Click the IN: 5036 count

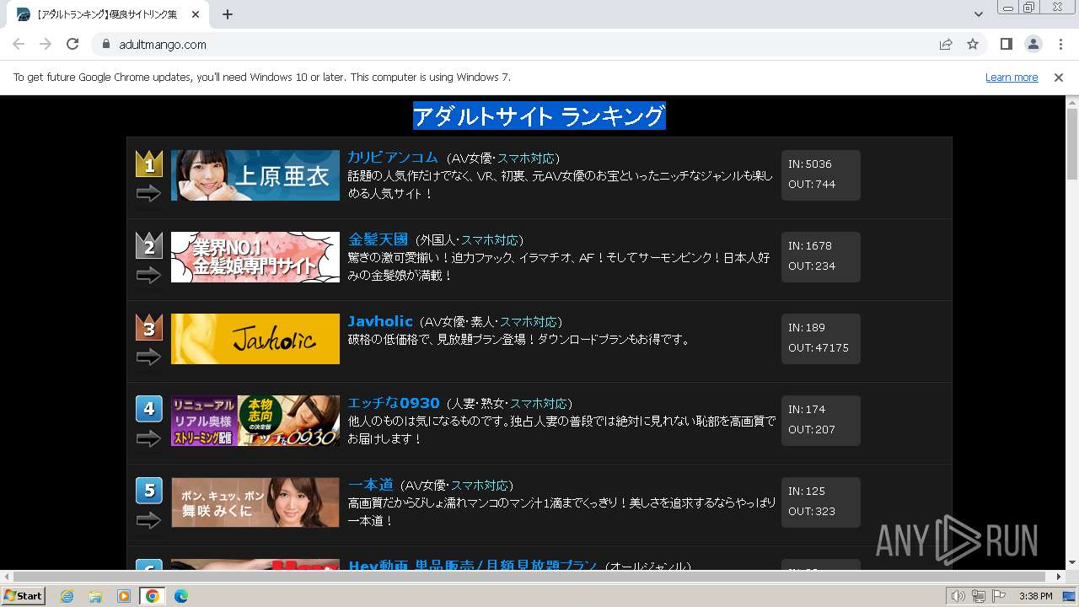click(x=810, y=164)
